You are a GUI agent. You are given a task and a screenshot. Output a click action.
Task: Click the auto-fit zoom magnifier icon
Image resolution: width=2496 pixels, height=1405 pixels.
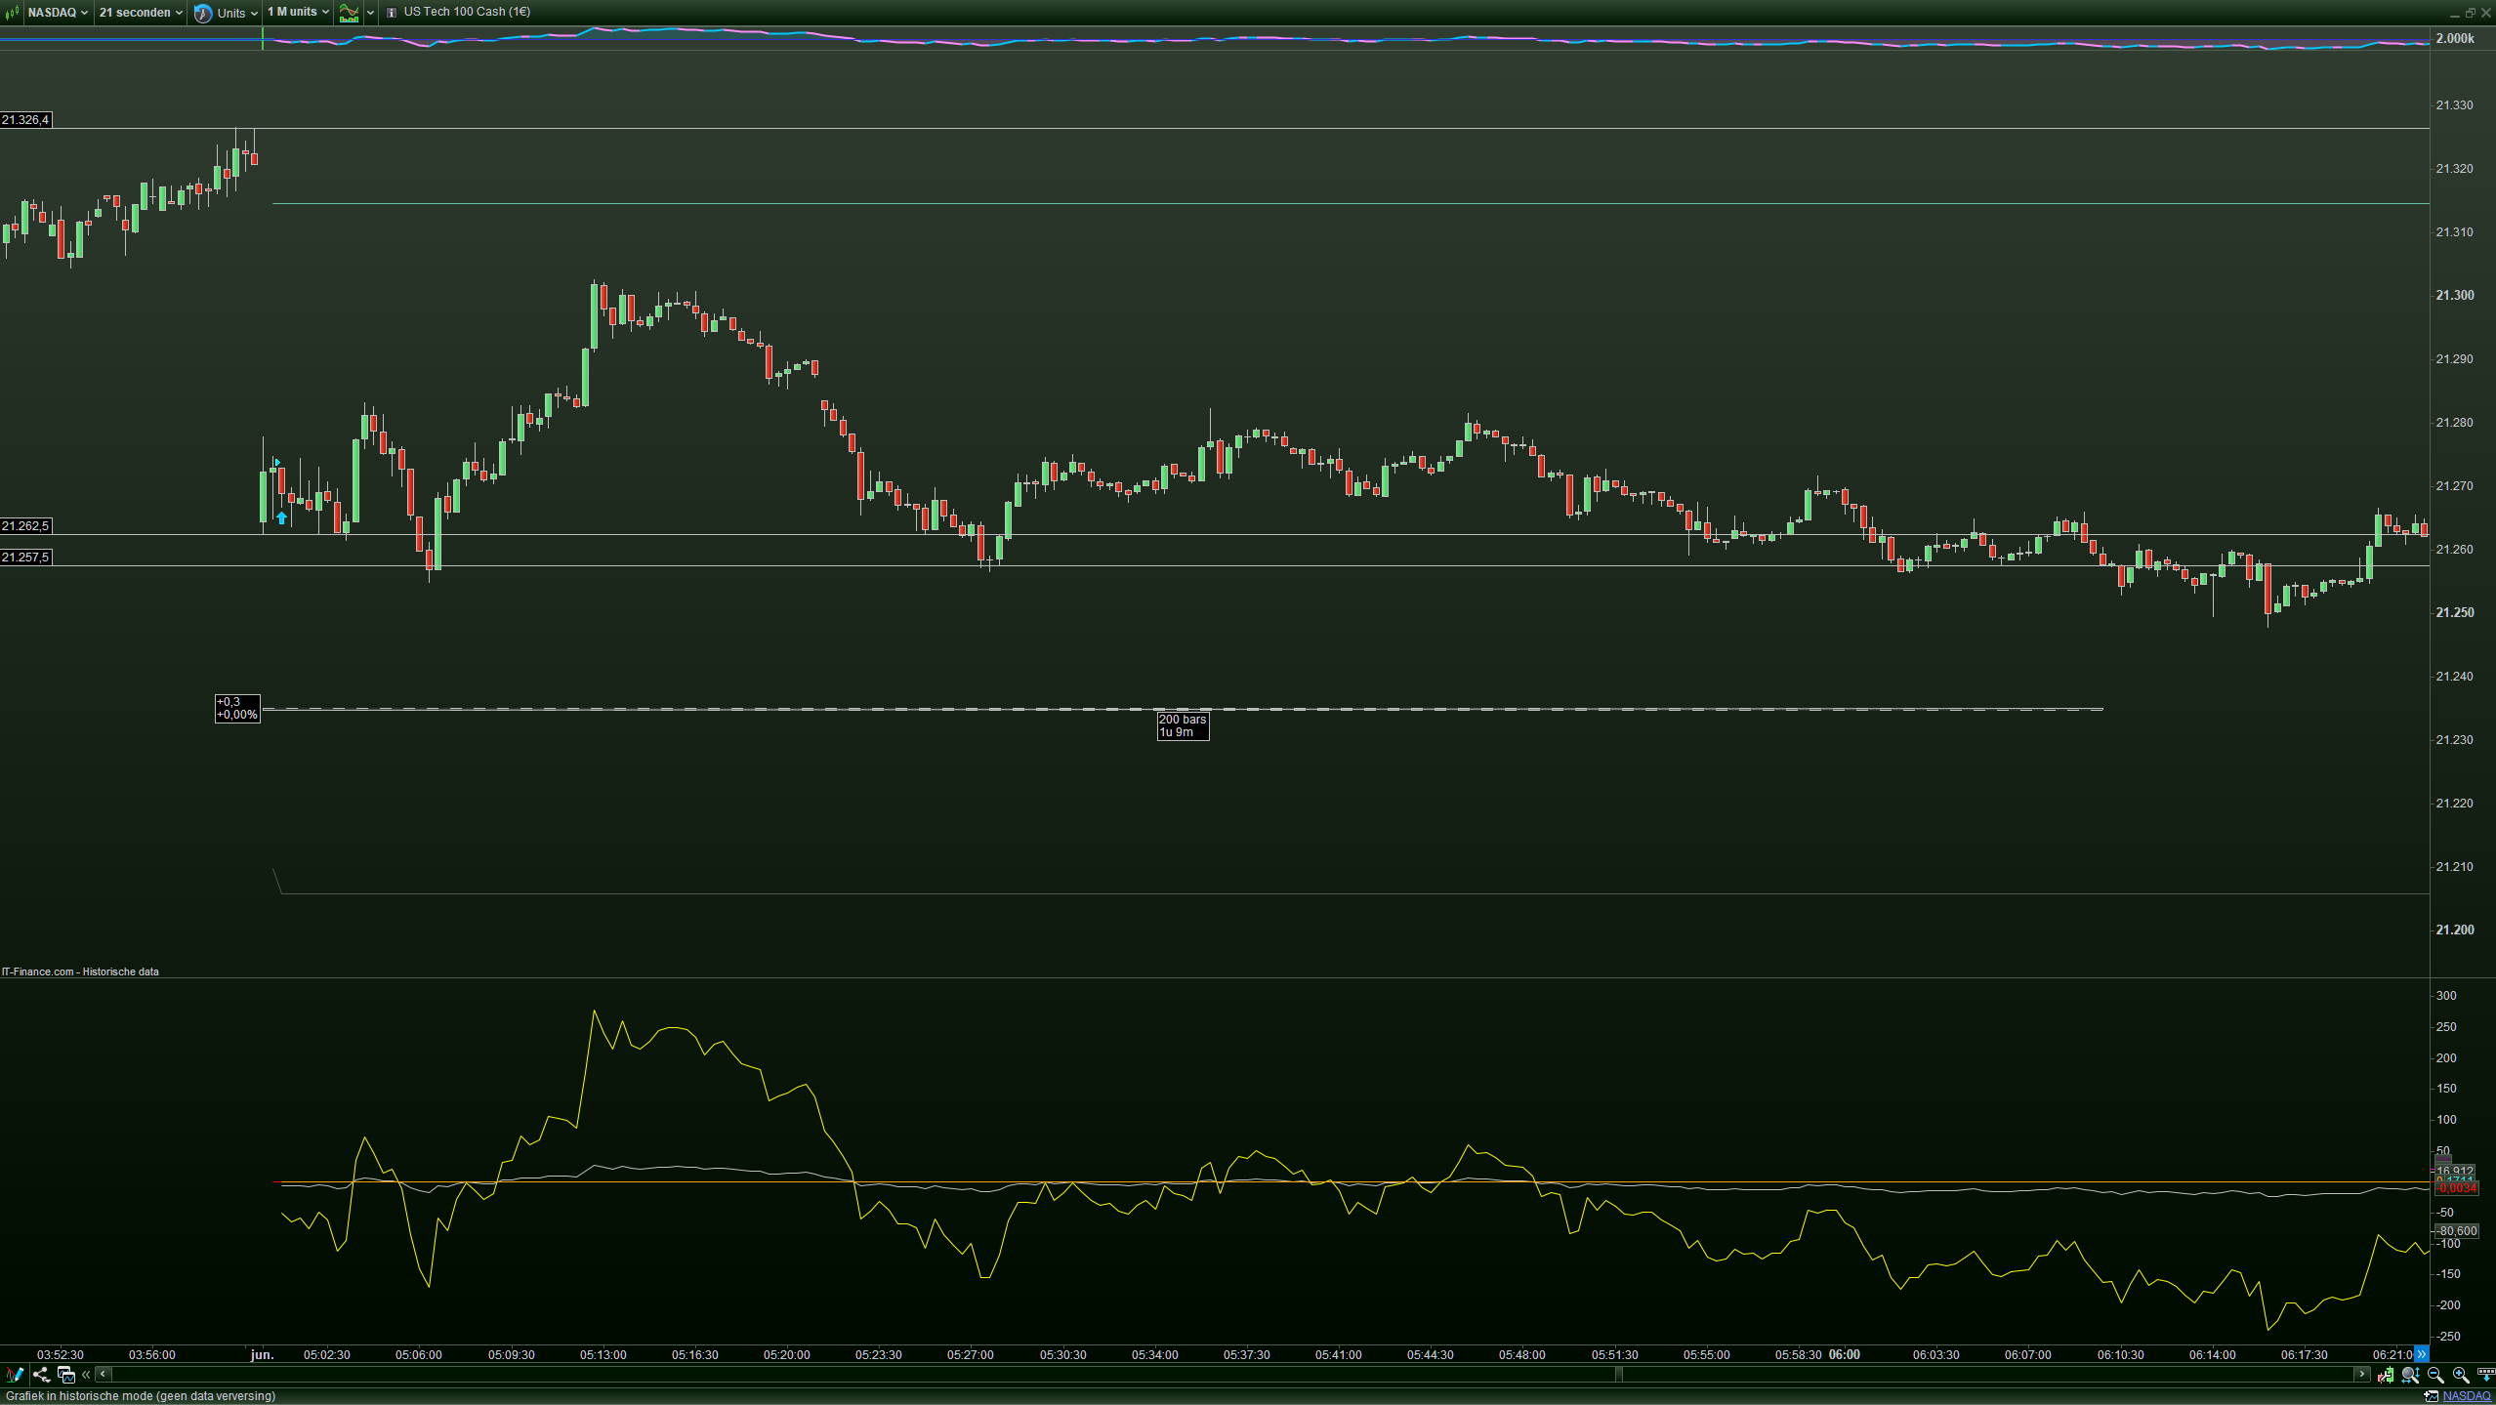pyautogui.click(x=2410, y=1375)
